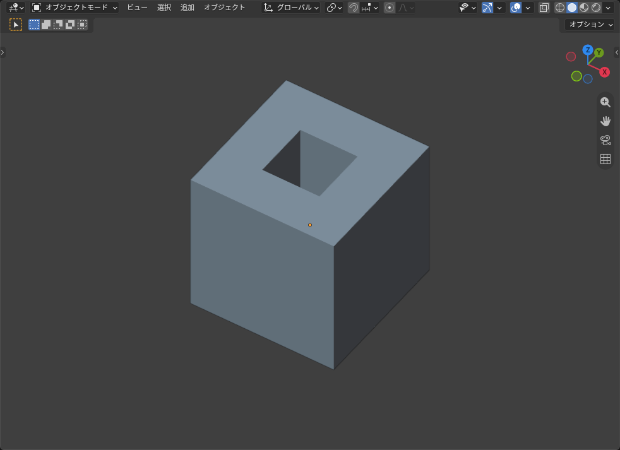Open the グローバル transform orientation dropdown
This screenshot has width=620, height=450.
coord(290,8)
